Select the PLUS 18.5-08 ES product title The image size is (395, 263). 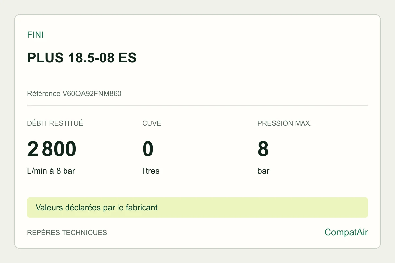(x=82, y=58)
